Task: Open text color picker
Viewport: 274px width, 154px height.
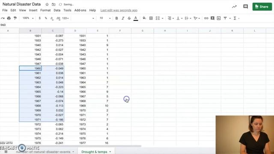Action: point(136,18)
